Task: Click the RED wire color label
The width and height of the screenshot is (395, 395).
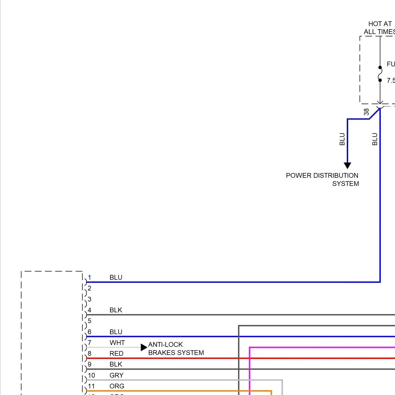Action: click(x=116, y=353)
